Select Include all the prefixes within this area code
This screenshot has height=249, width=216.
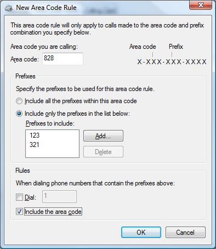pos(19,101)
